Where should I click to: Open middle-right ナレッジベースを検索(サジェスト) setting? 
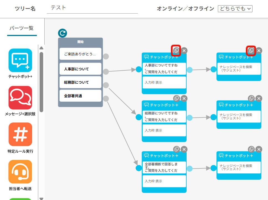(x=239, y=116)
